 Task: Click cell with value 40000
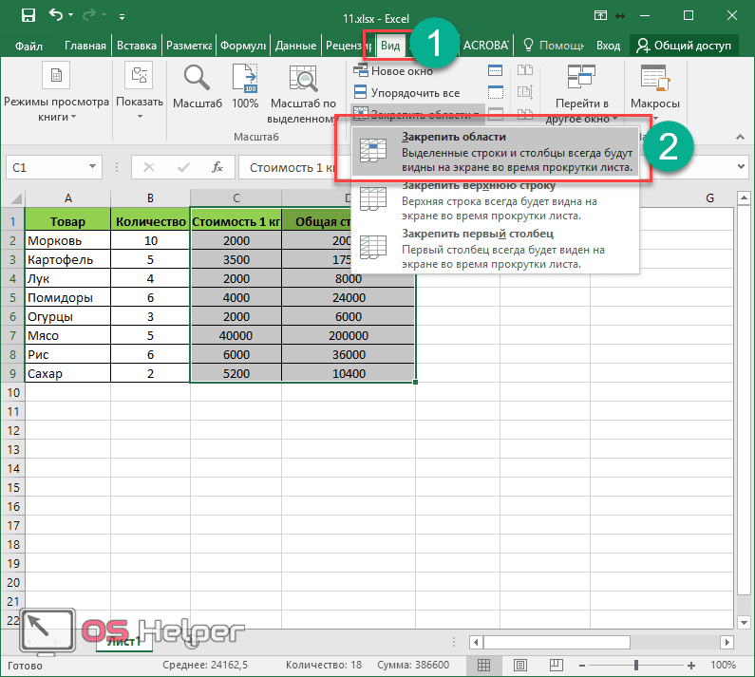pos(236,335)
